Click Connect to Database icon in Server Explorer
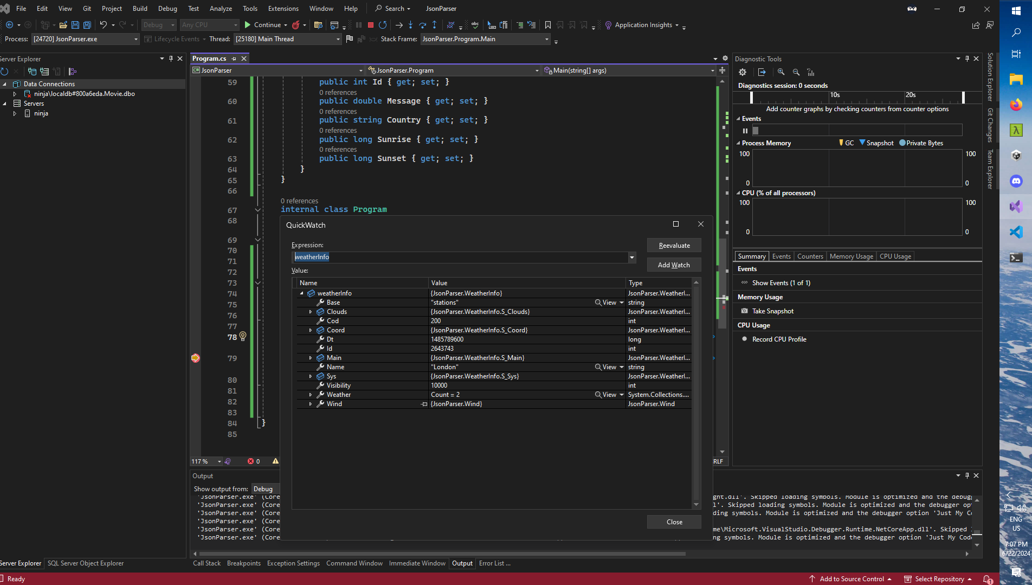 (x=32, y=71)
